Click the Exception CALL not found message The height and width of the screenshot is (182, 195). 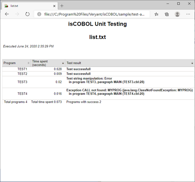point(129,90)
